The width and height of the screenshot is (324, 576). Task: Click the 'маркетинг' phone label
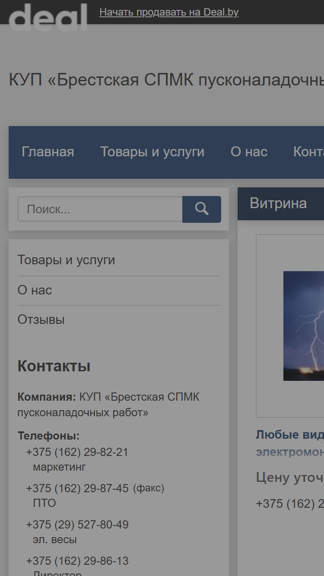60,467
